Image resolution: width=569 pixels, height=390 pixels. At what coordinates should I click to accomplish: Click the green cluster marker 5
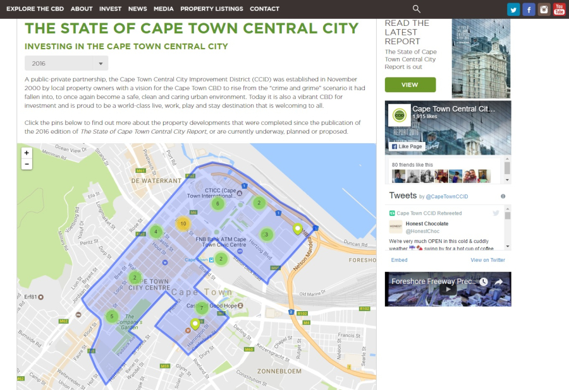coord(112,316)
